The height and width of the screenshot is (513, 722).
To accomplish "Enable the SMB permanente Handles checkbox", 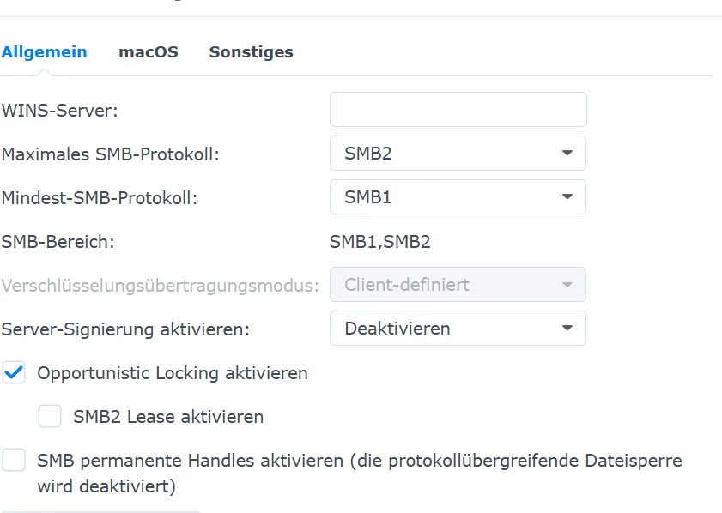I will [x=14, y=460].
